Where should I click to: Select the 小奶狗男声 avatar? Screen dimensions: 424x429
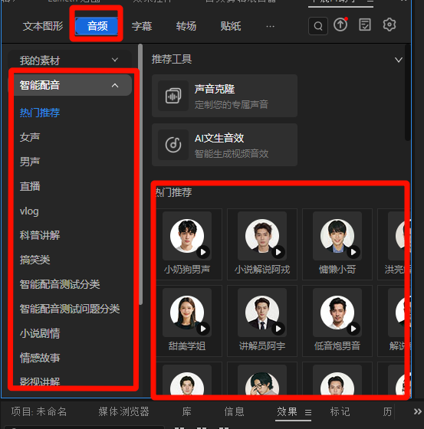187,236
